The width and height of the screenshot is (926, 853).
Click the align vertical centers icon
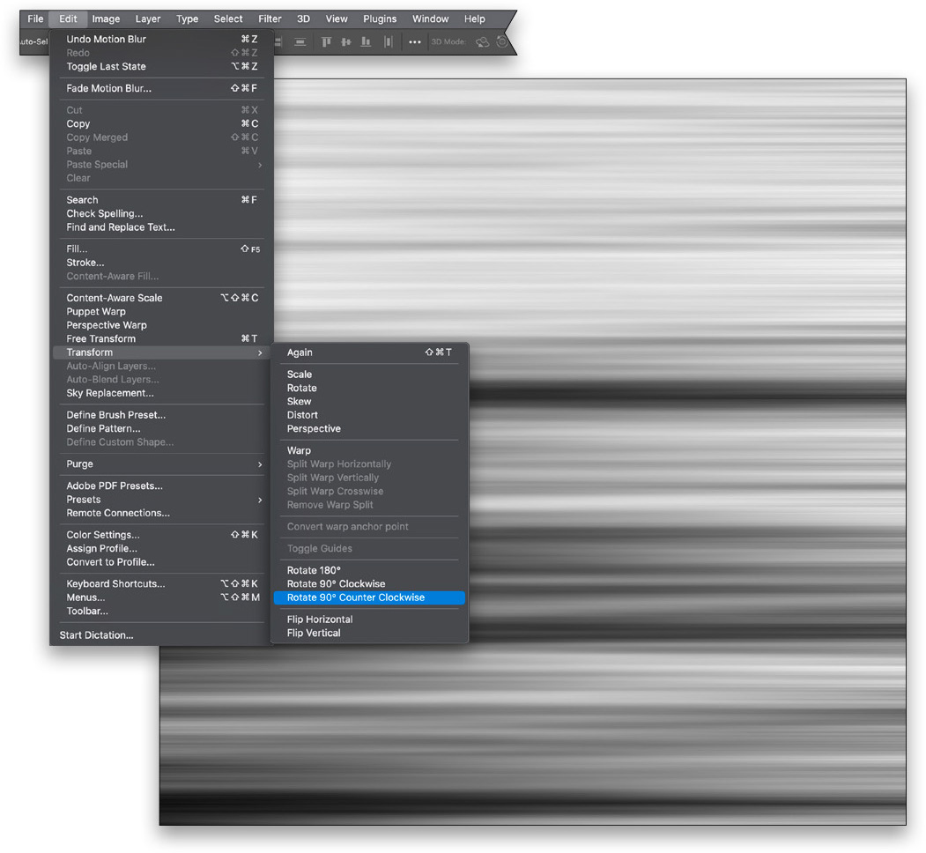point(346,41)
